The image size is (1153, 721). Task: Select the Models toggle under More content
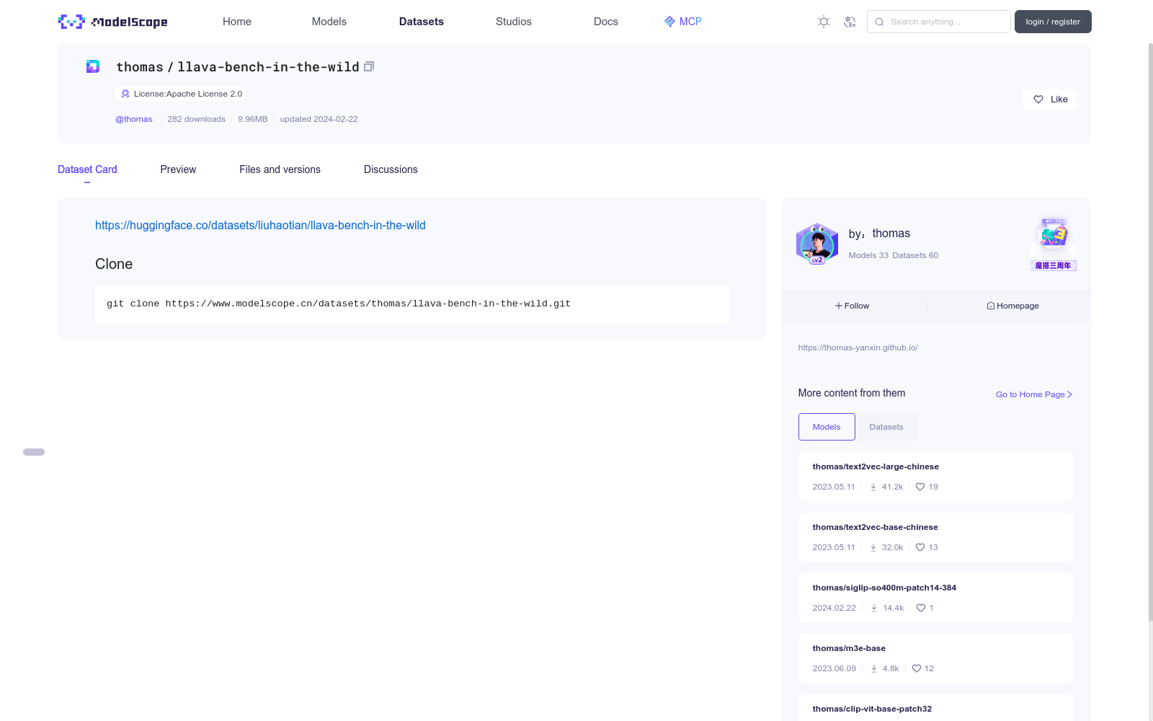click(827, 427)
